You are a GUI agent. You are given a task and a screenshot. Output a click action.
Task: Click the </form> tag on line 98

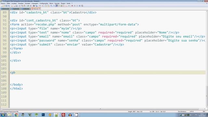pos(16,48)
